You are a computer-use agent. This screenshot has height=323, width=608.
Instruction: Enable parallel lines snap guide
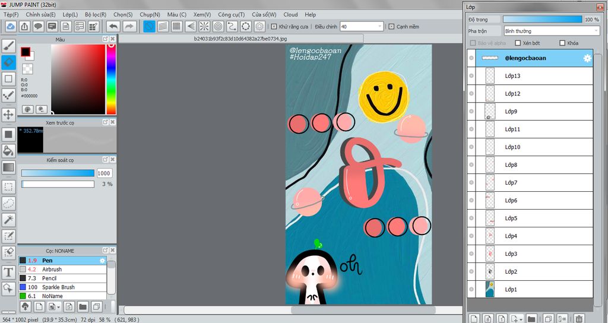pos(163,26)
